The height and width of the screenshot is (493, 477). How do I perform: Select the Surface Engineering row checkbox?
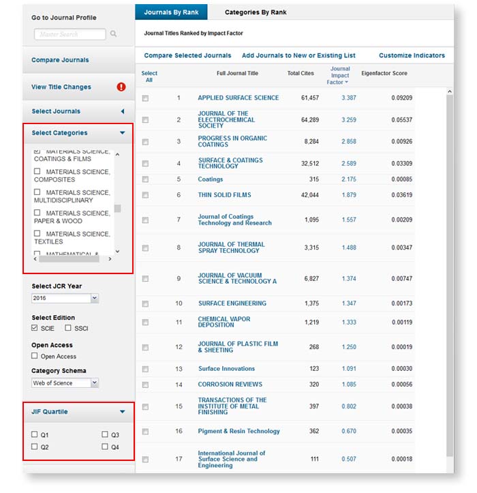tap(145, 303)
